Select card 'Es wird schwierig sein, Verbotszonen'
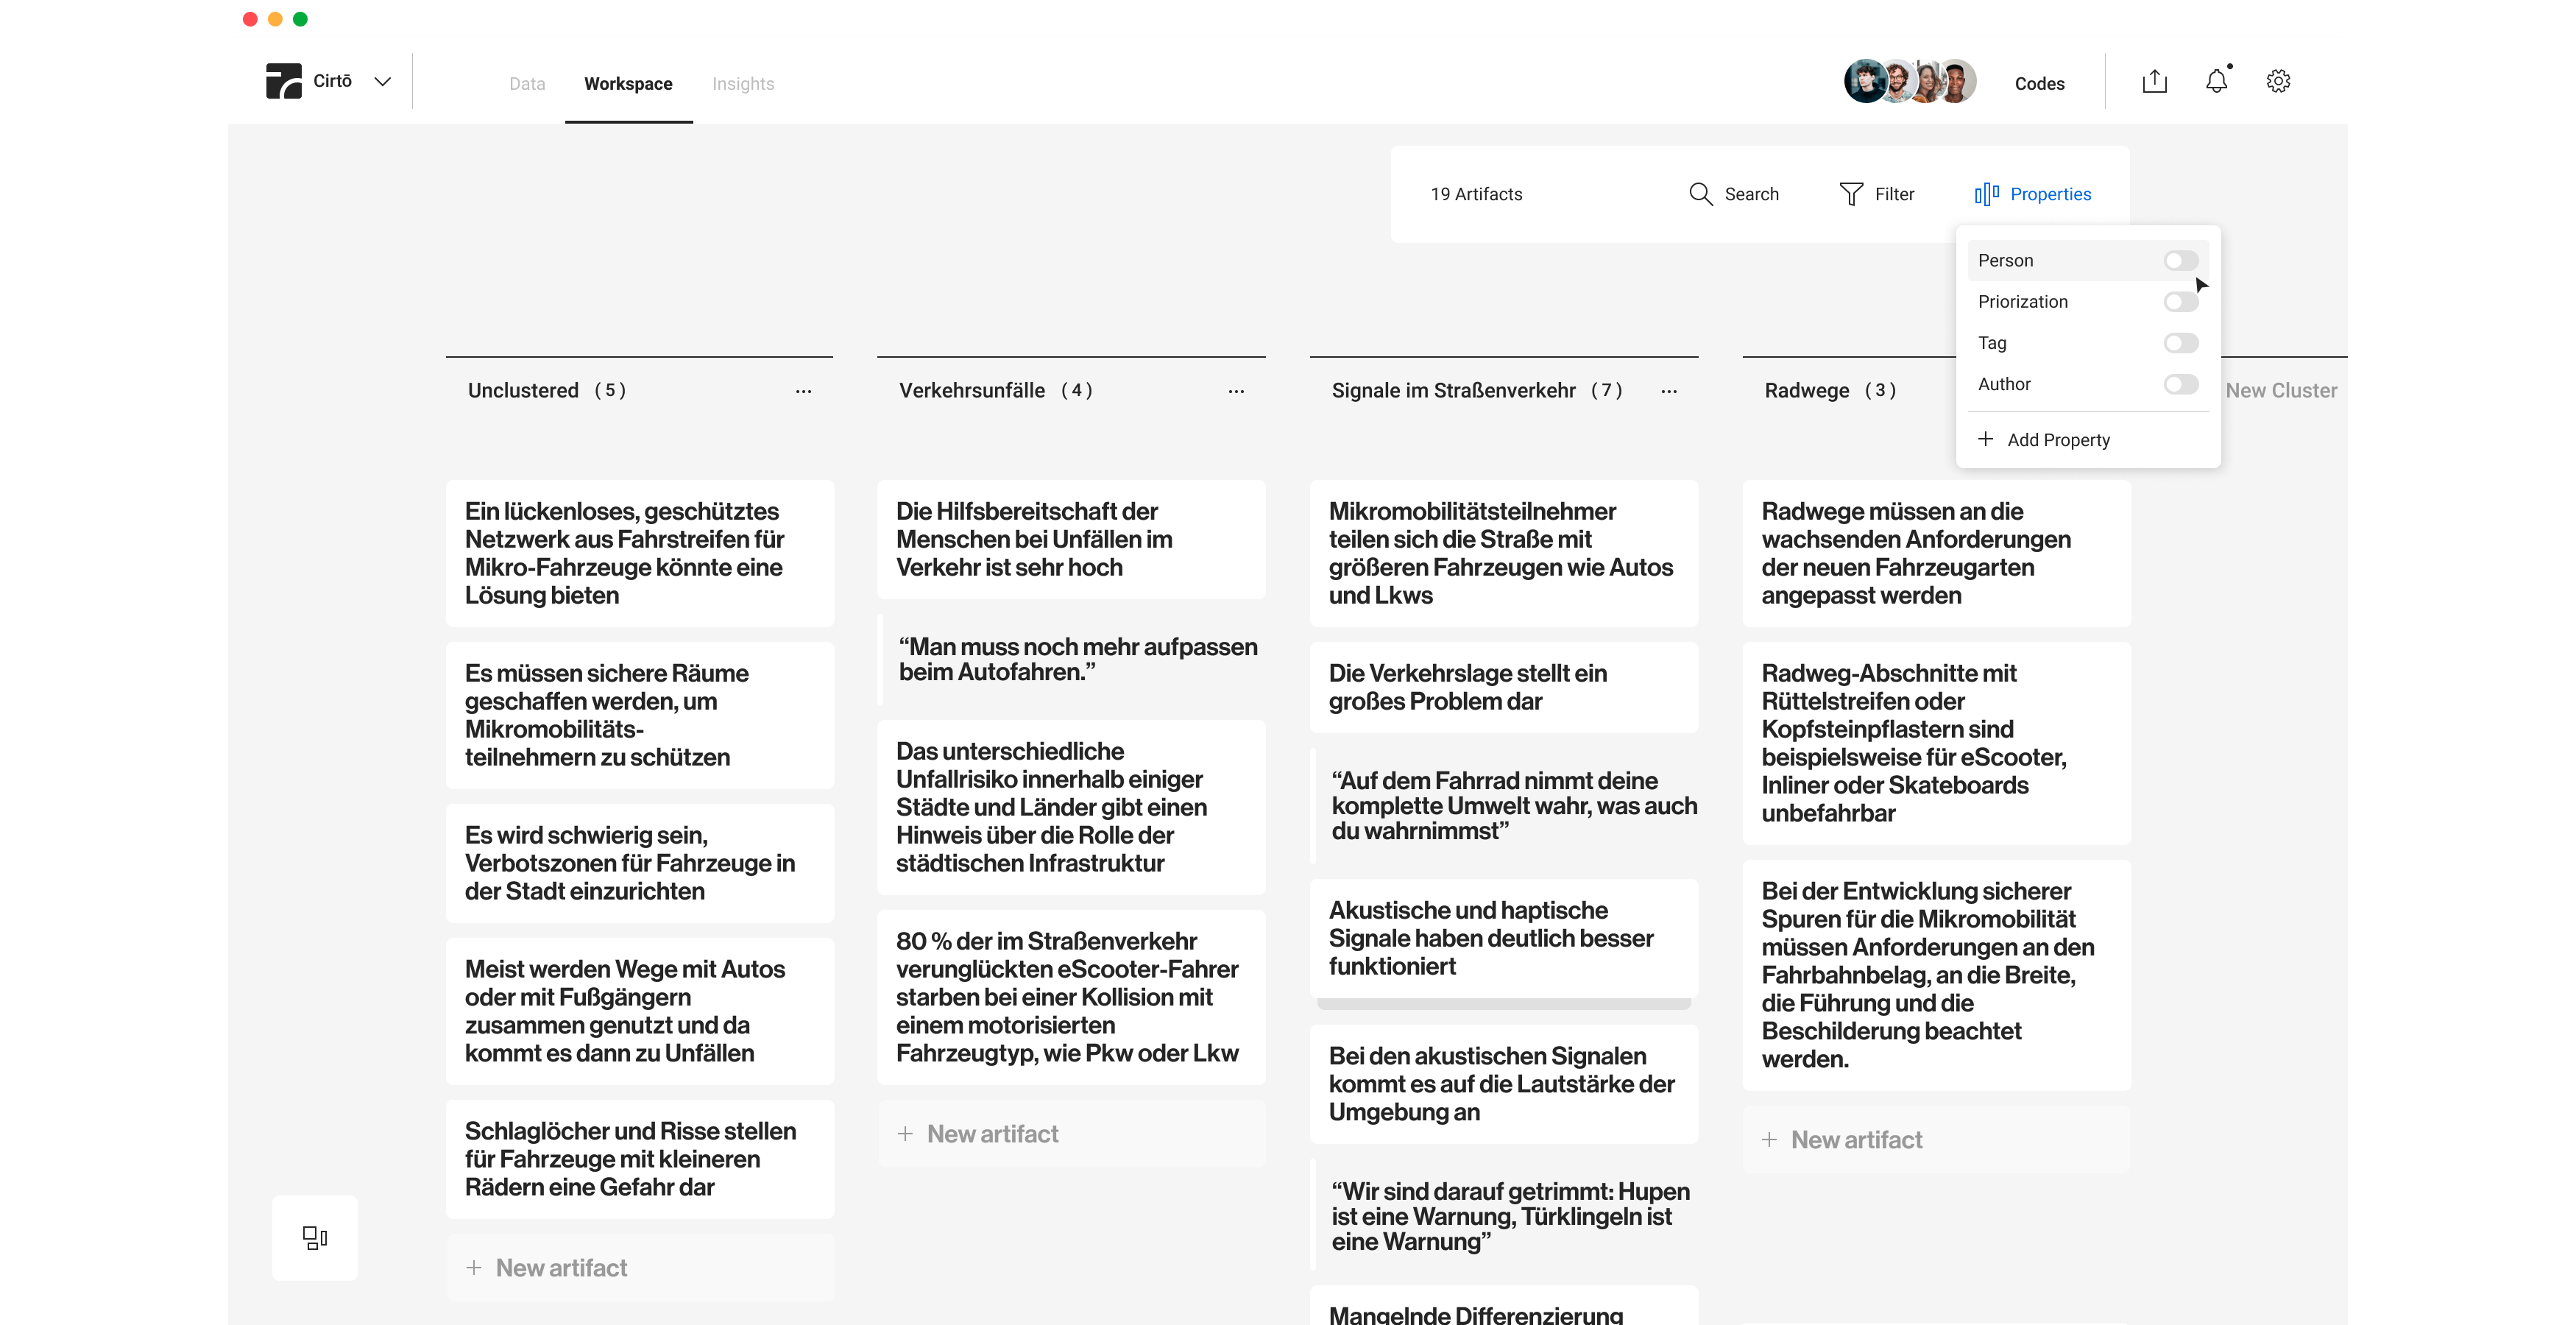 pyautogui.click(x=640, y=863)
